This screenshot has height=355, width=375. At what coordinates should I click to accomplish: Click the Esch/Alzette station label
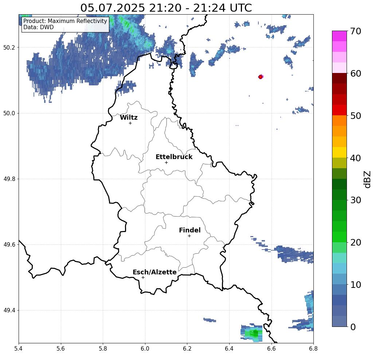click(155, 272)
